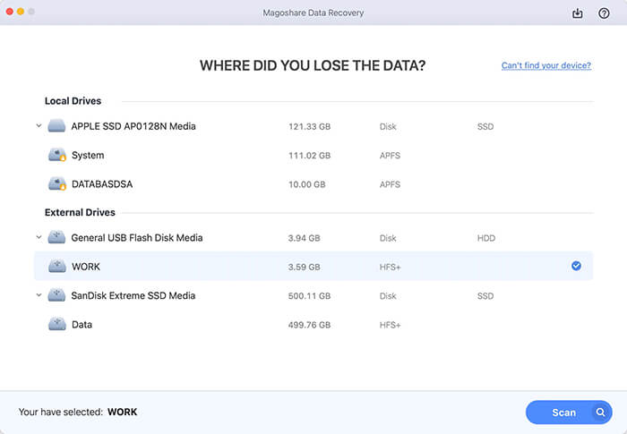Collapse the SanDisk Extreme SSD Media tree
The height and width of the screenshot is (434, 627).
click(x=39, y=295)
